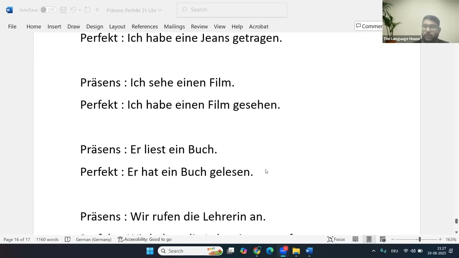Click the DEU input language indicator

coord(394,251)
